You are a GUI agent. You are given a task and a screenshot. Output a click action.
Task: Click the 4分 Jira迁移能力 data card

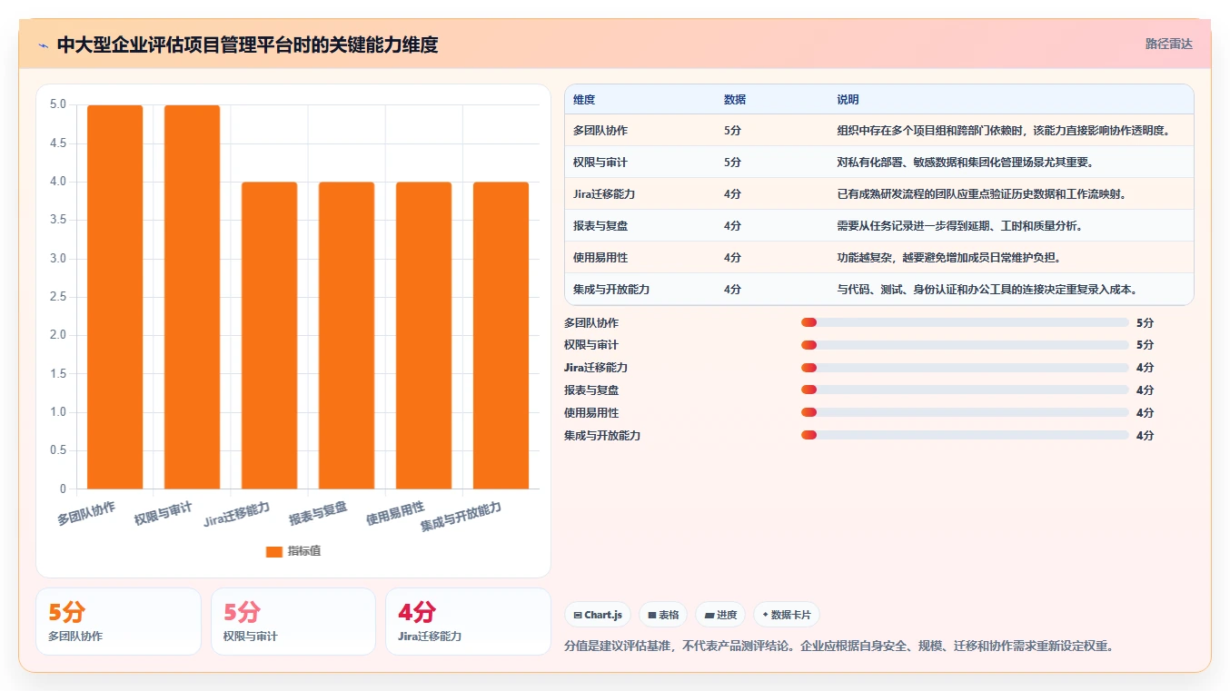468,621
